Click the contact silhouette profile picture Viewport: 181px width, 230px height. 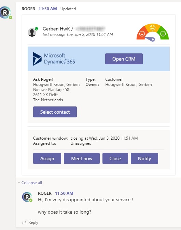click(x=32, y=32)
